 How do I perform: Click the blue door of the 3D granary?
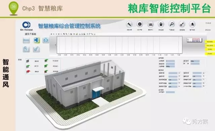[x=96, y=94]
